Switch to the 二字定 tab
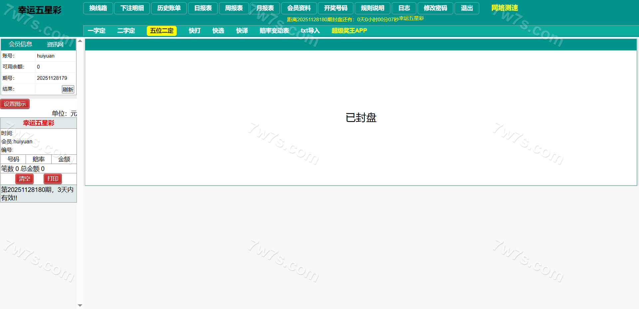 [x=126, y=31]
